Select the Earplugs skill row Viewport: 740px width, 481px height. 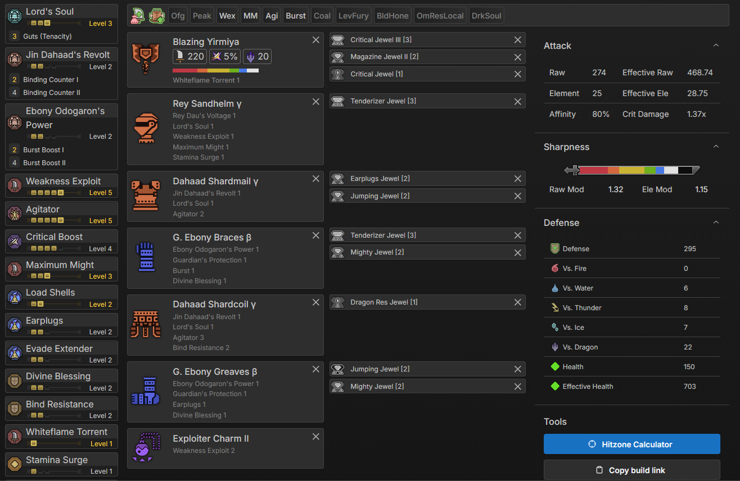click(x=62, y=325)
